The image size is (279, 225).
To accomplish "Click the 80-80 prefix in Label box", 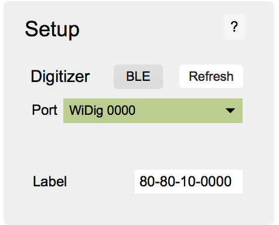I will tap(159, 182).
